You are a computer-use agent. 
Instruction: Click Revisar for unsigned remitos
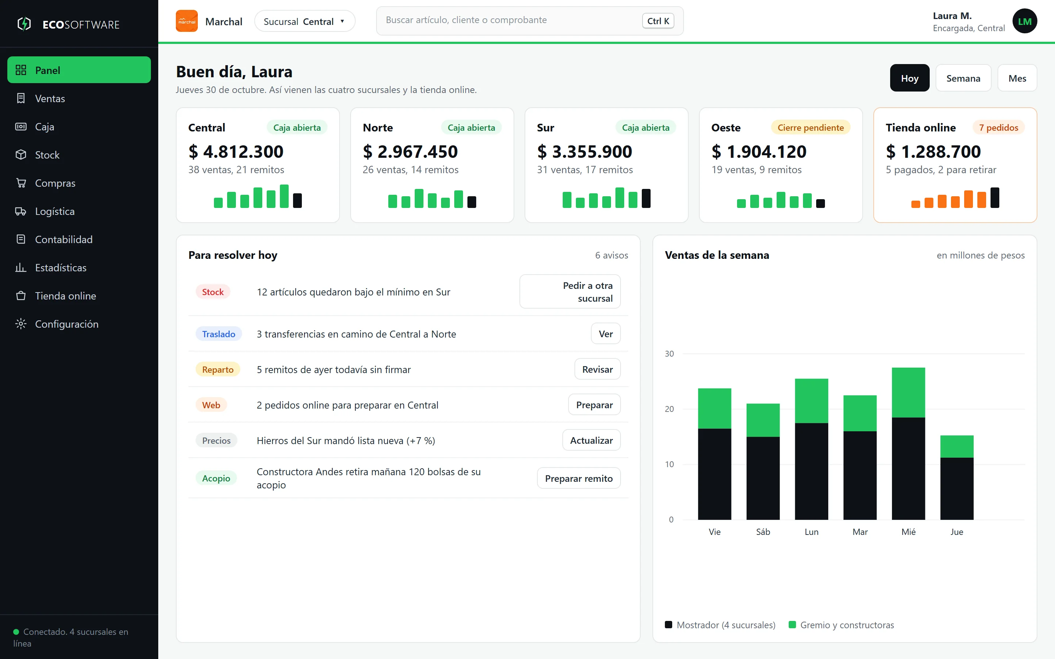coord(597,369)
